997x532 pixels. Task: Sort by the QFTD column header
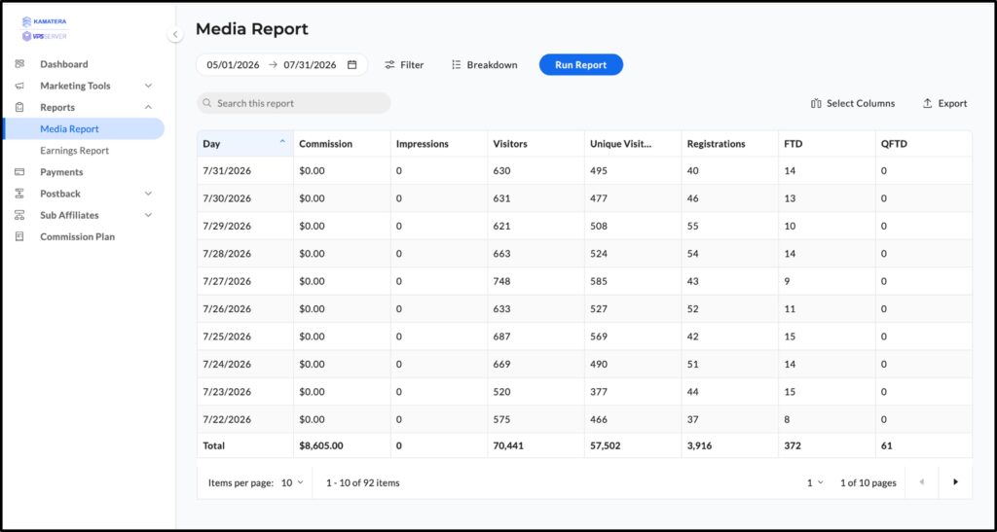point(924,144)
